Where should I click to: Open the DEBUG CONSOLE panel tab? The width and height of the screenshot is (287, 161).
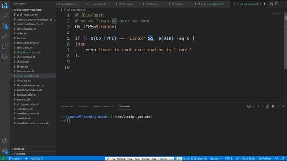pyautogui.click(x=103, y=106)
